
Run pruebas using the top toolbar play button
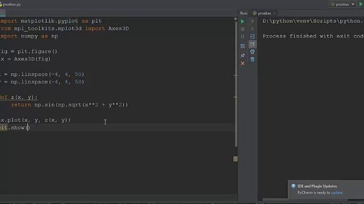coord(361,4)
